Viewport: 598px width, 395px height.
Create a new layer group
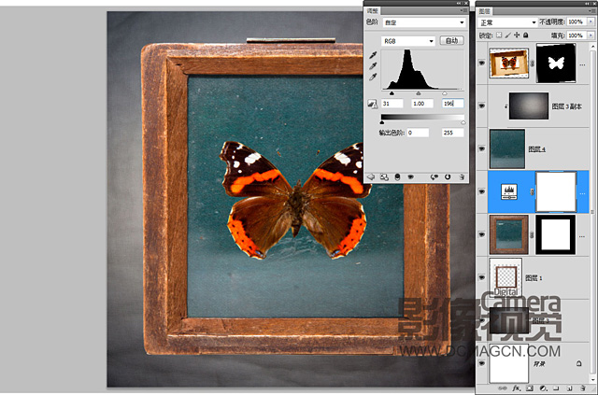(x=556, y=388)
